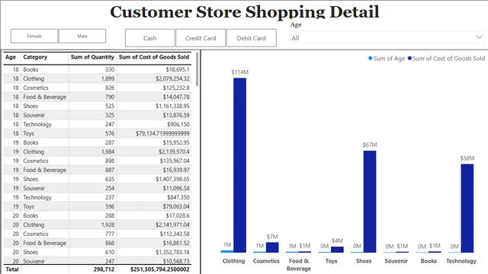
Task: Click total quantity 298,712
Action: coord(104,269)
